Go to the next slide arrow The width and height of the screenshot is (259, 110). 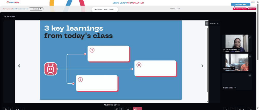coord(202,66)
